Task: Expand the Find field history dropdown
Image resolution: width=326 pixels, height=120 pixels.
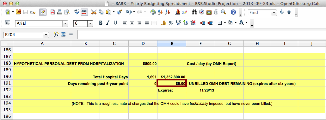Action: [274, 12]
